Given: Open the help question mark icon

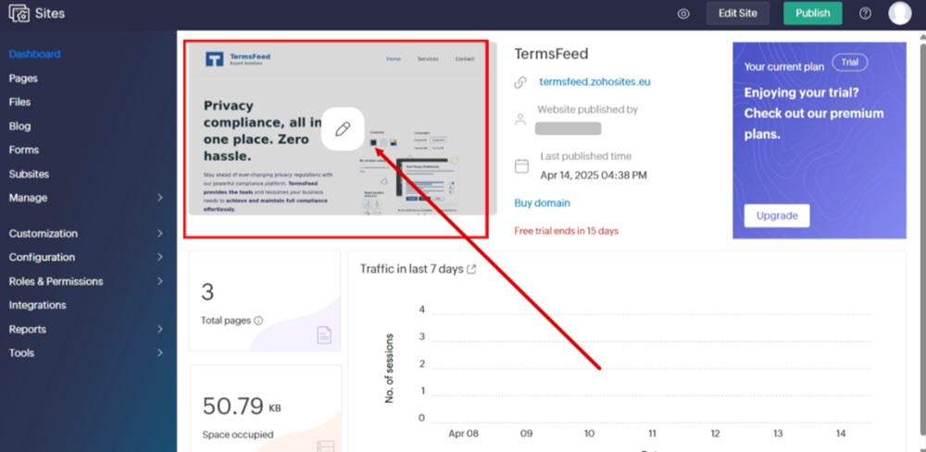Looking at the screenshot, I should [865, 14].
